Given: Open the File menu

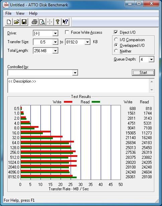Looking at the screenshot, I should click(8, 13).
